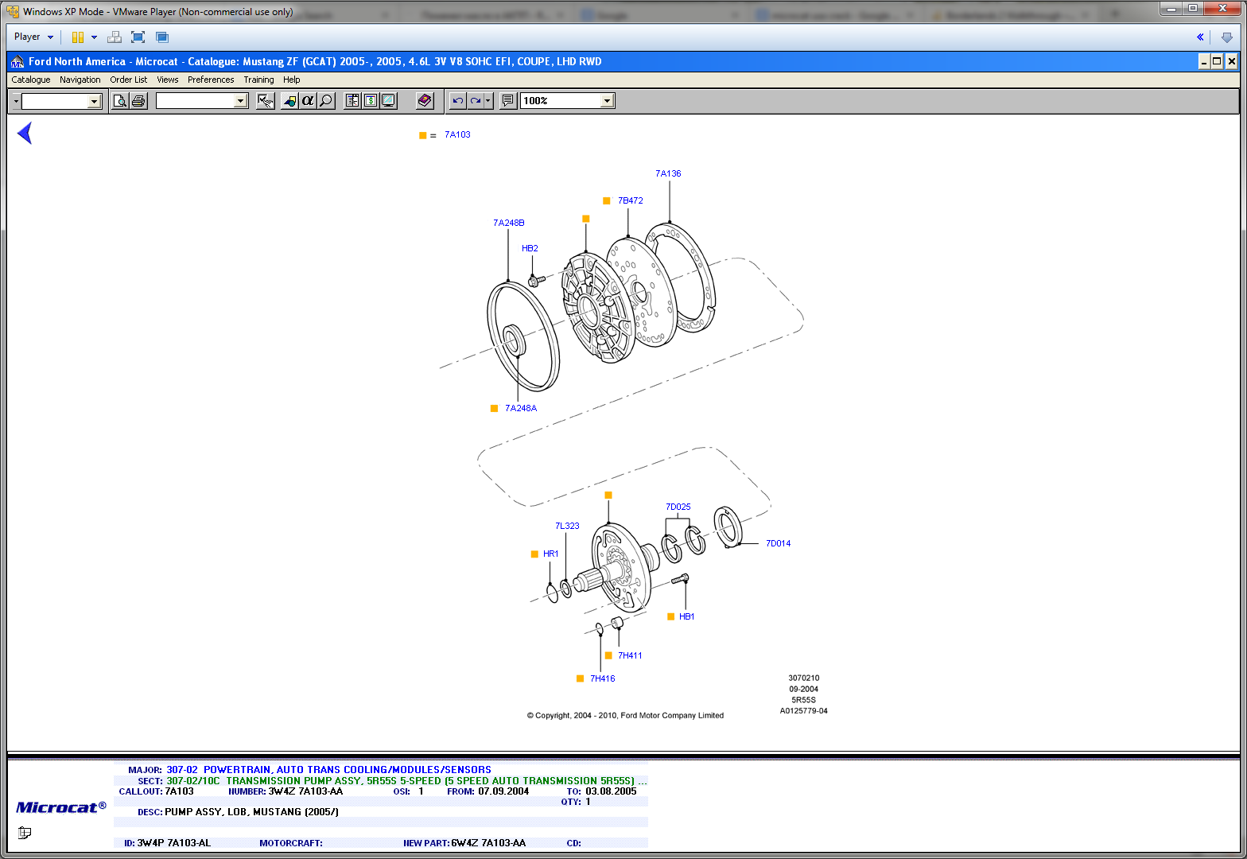This screenshot has width=1247, height=859.
Task: Click small arrow left of first combo
Action: point(16,101)
